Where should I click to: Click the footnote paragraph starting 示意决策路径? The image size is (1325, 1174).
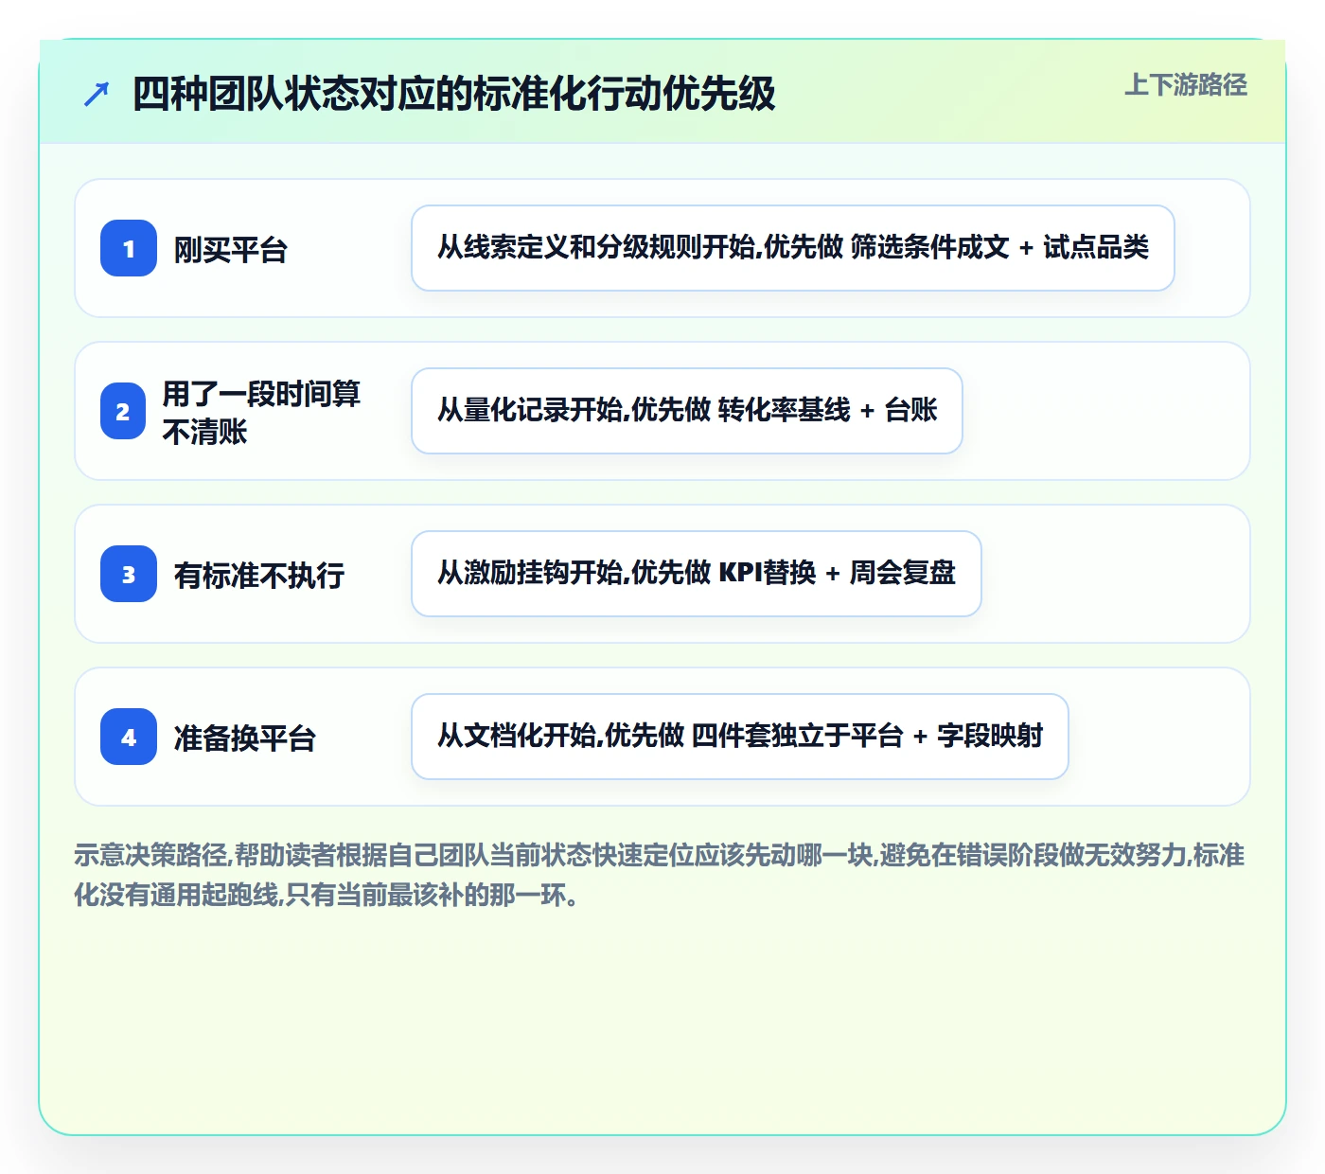(x=660, y=874)
